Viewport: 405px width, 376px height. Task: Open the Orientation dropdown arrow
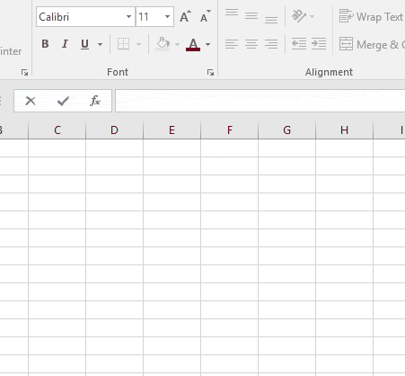[313, 16]
